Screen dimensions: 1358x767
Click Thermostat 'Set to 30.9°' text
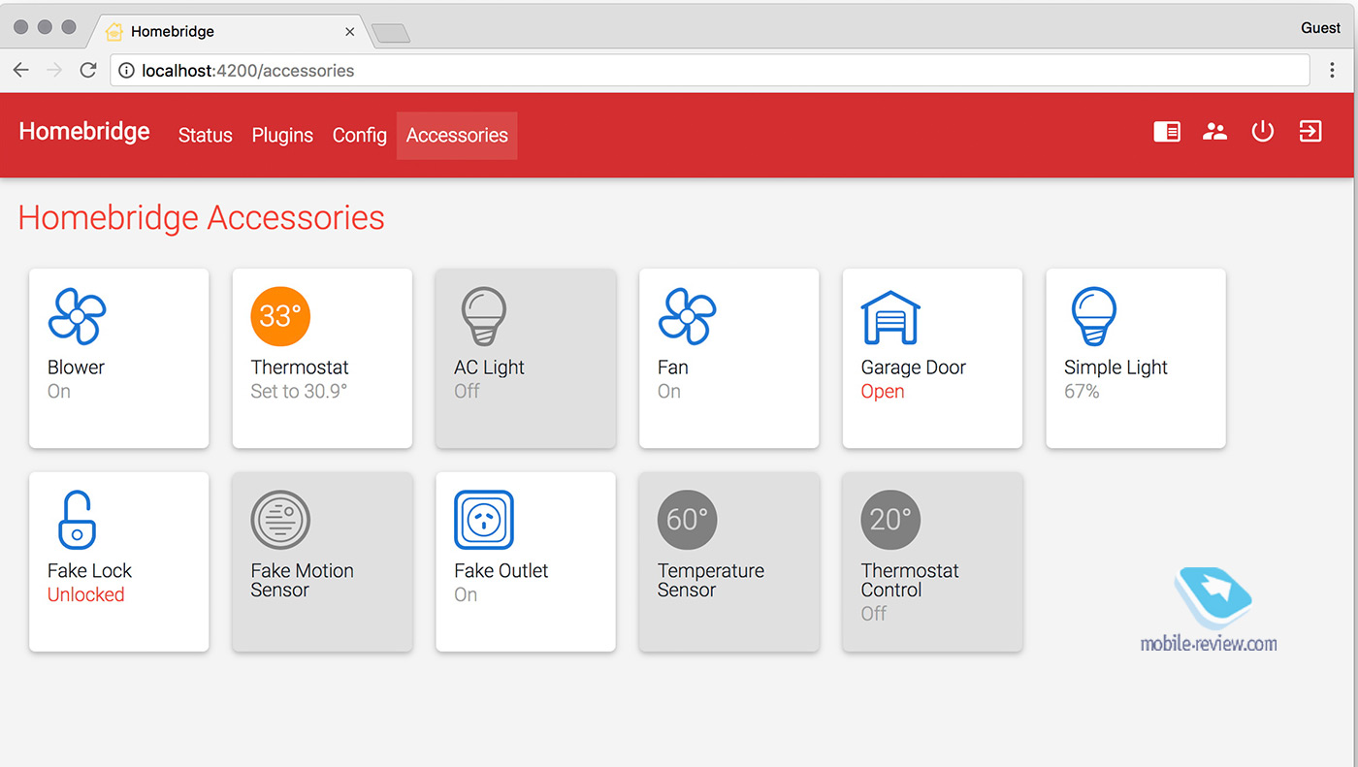[299, 392]
